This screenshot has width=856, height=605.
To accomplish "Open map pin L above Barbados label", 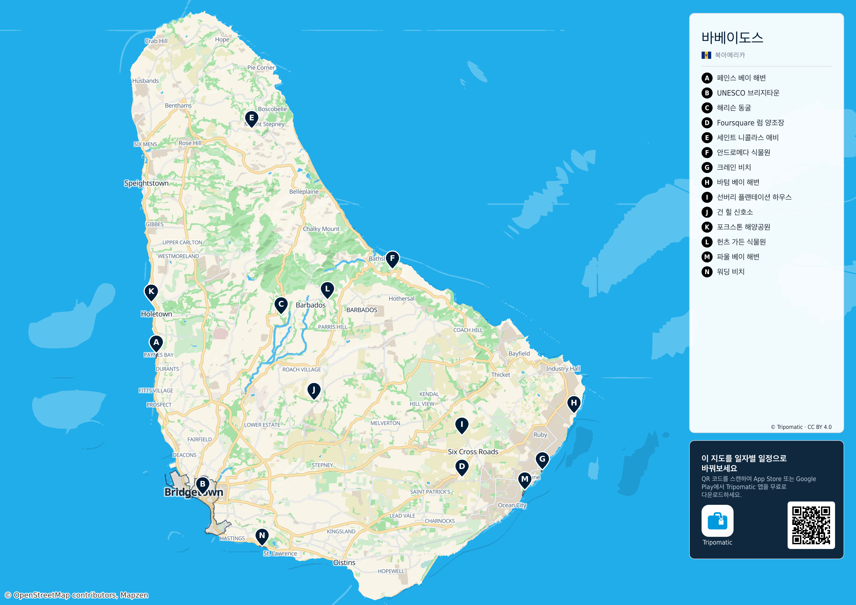I will click(x=327, y=290).
